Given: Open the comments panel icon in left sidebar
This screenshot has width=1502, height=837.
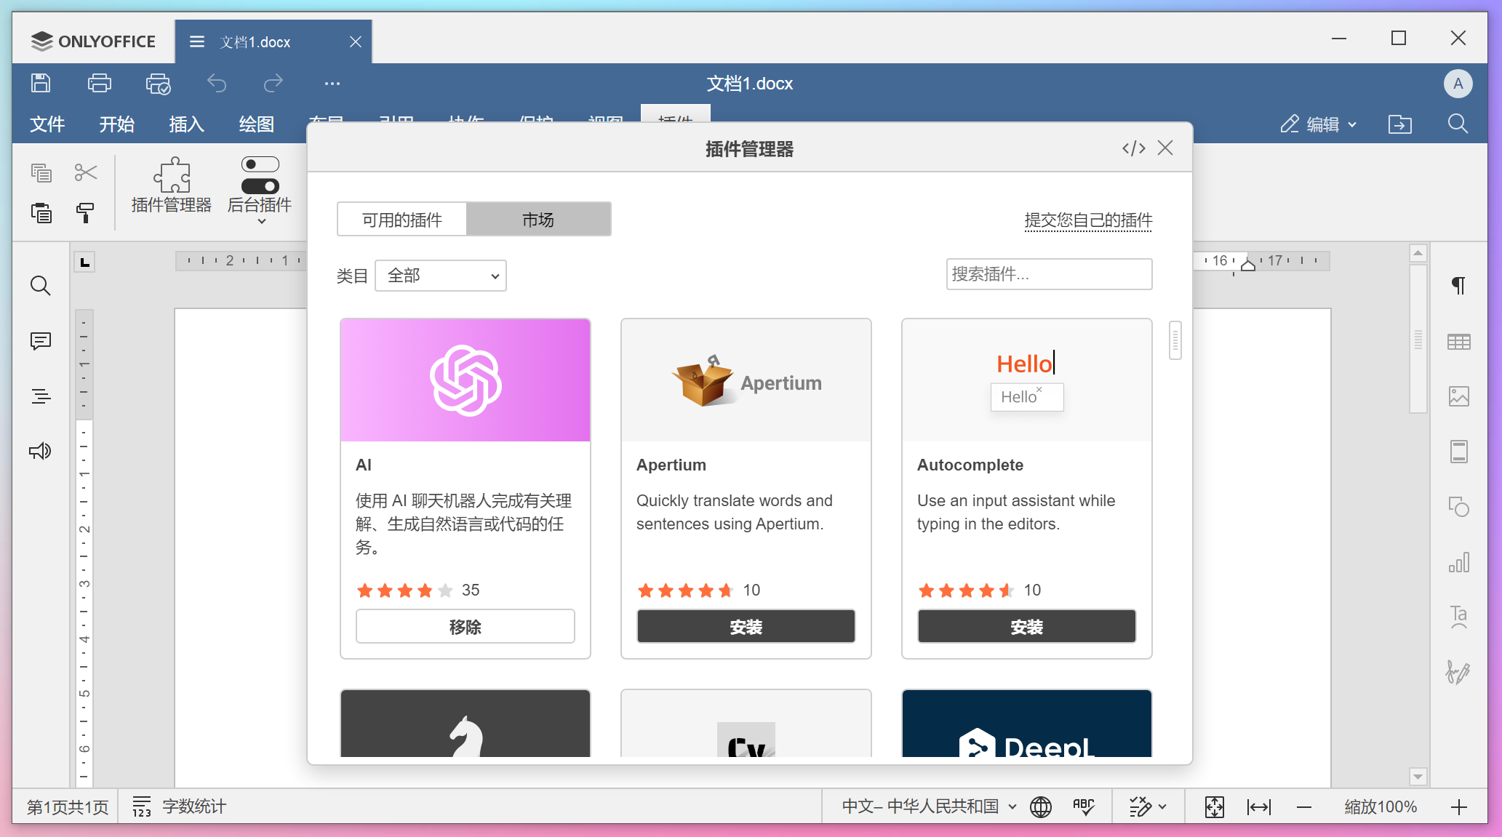Looking at the screenshot, I should [41, 341].
